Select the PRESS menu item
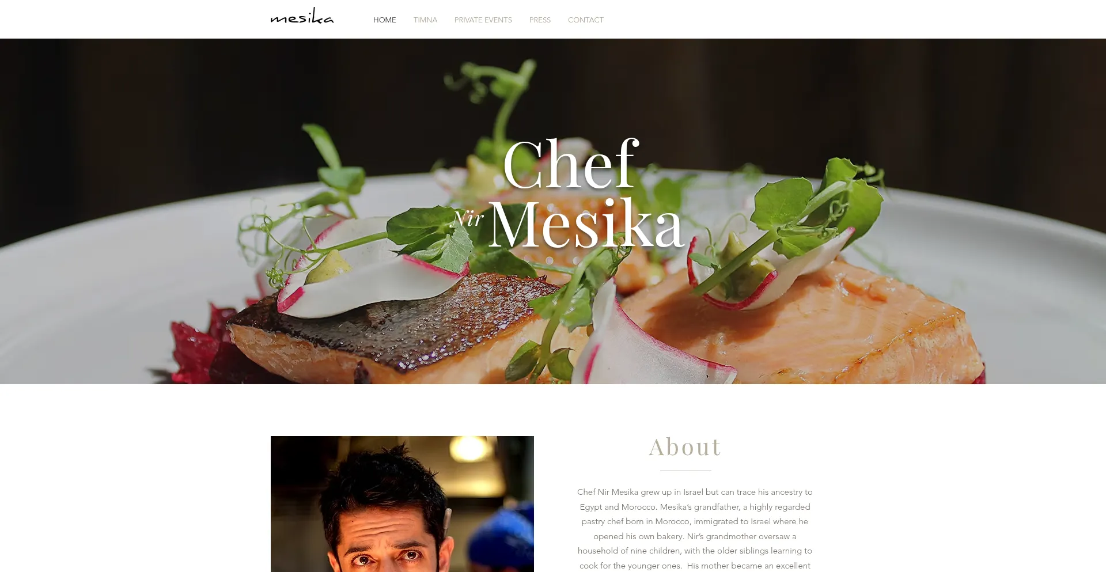 tap(540, 20)
